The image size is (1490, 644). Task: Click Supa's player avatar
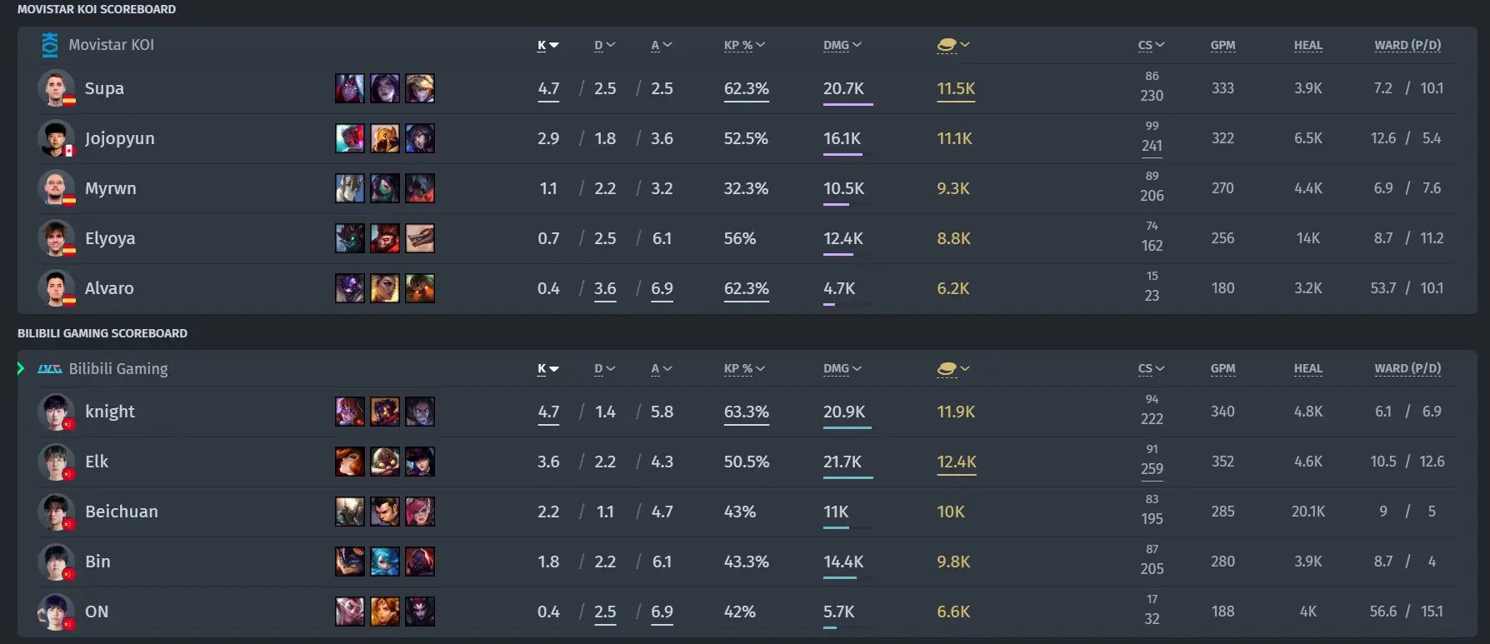click(x=56, y=88)
